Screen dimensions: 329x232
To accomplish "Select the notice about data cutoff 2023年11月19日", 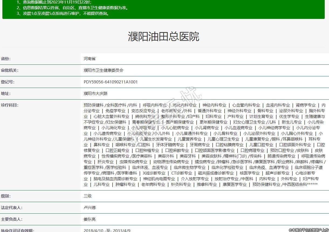I will tap(54, 2).
